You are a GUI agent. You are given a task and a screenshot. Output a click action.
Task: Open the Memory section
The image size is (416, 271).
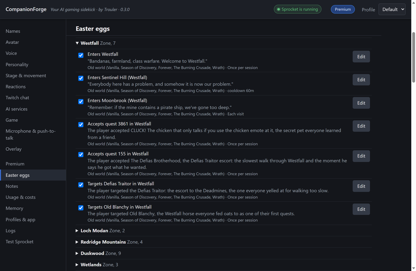(33, 208)
